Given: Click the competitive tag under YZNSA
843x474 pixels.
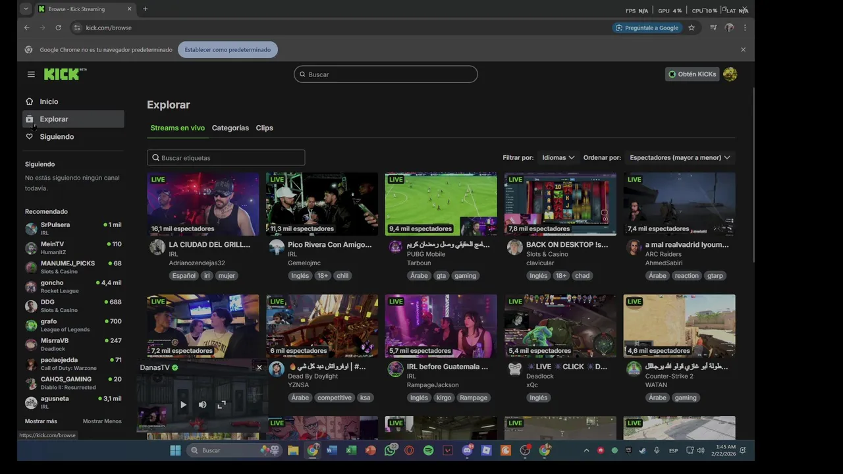Looking at the screenshot, I should (x=335, y=398).
